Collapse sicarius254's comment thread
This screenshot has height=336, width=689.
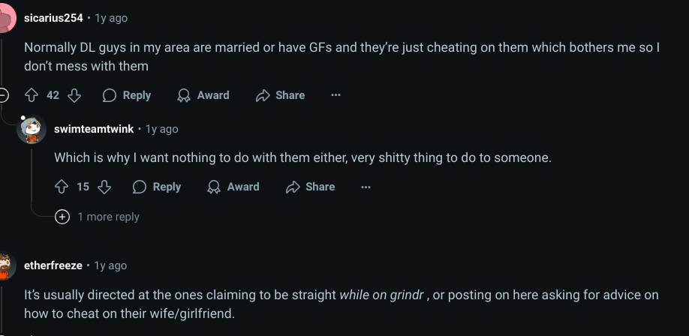3,95
